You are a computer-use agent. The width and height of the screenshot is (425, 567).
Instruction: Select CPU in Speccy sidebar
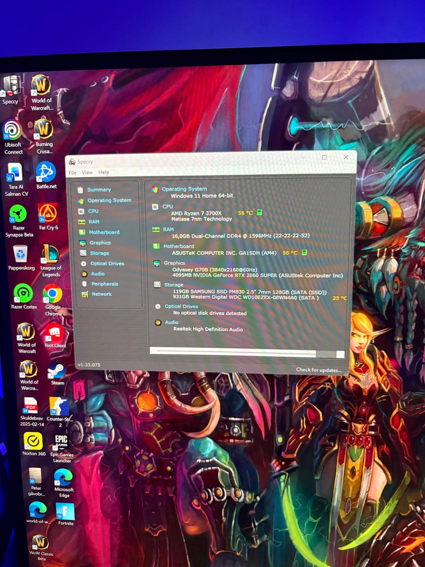pyautogui.click(x=93, y=211)
